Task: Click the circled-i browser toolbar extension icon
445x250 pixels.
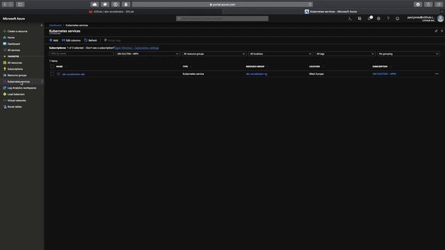Action: 115,4
